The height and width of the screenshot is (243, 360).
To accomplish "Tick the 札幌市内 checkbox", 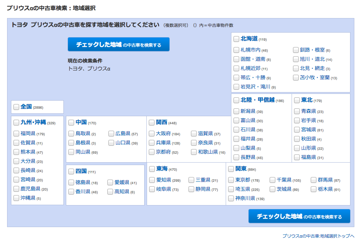I will click(x=236, y=50).
